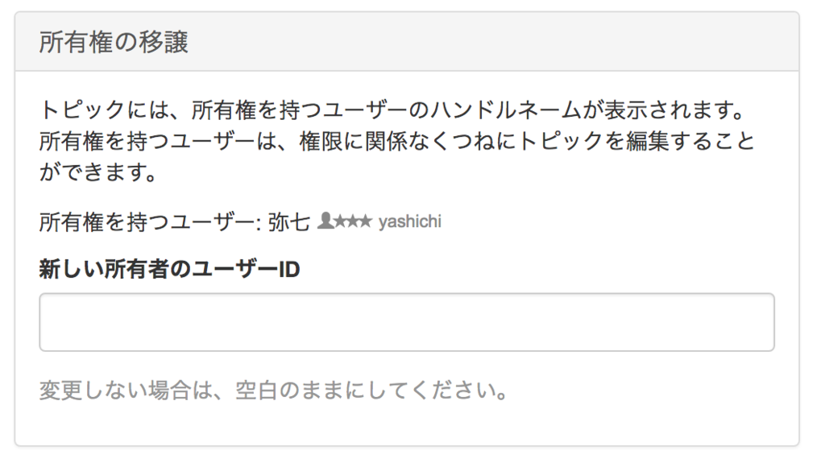Click the 新しい所有者のユーザーID label
The height and width of the screenshot is (467, 825).
tap(169, 269)
